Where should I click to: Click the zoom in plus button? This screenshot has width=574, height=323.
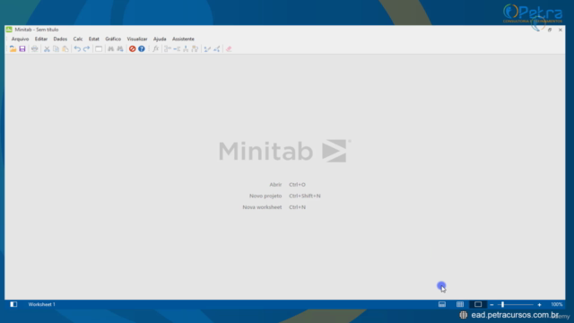[x=539, y=305]
